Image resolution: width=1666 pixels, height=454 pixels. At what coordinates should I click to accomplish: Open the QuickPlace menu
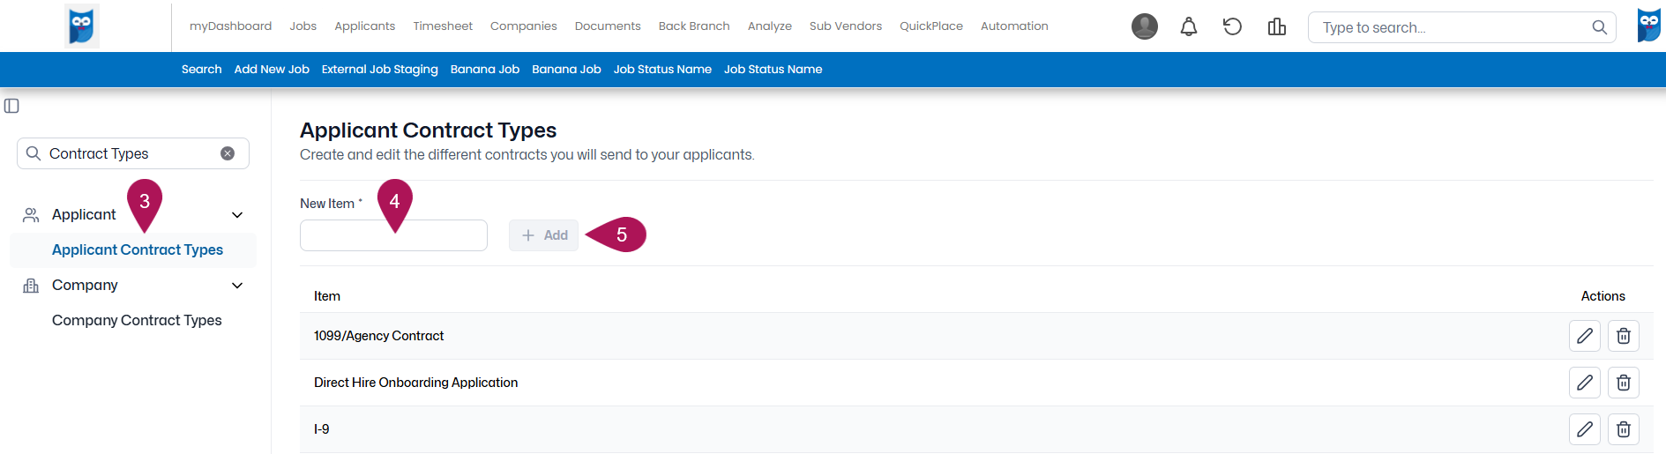point(930,26)
